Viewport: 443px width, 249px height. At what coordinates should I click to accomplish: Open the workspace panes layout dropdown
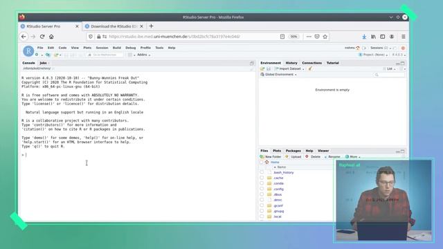point(131,55)
